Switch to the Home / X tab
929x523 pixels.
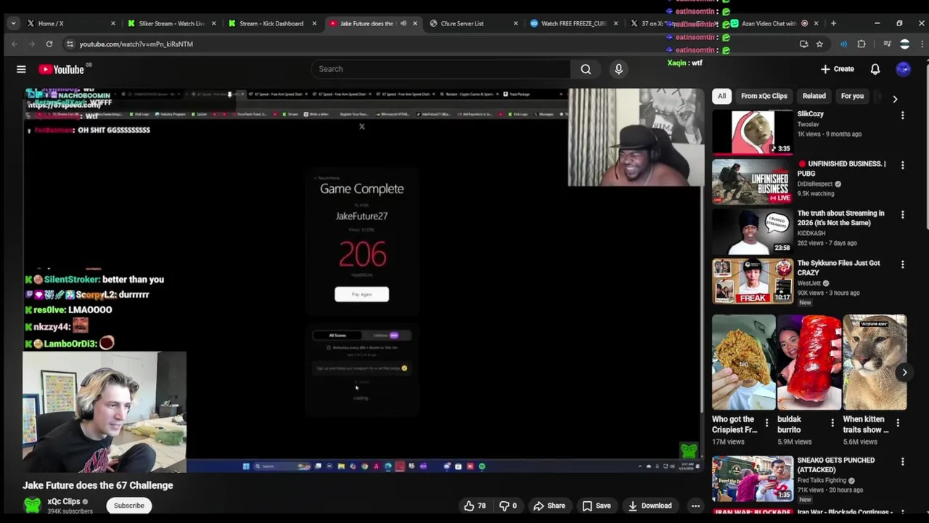click(71, 23)
